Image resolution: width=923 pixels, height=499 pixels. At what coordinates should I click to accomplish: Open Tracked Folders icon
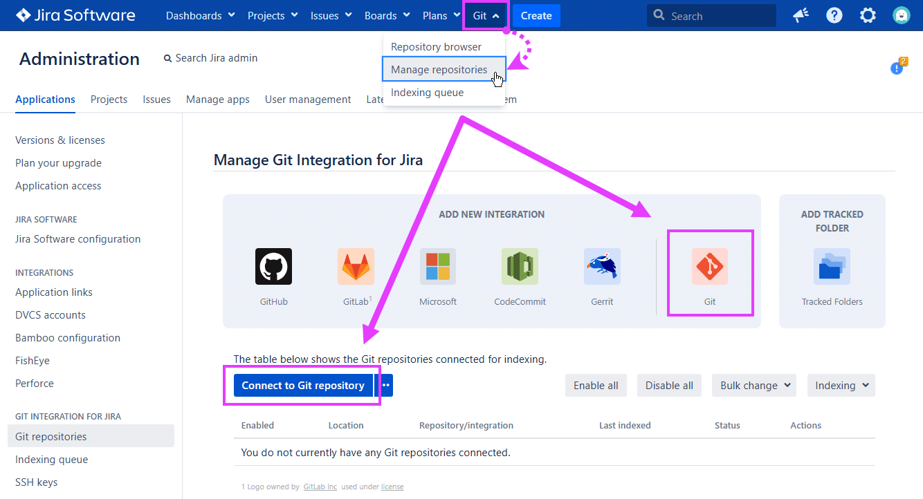click(832, 267)
